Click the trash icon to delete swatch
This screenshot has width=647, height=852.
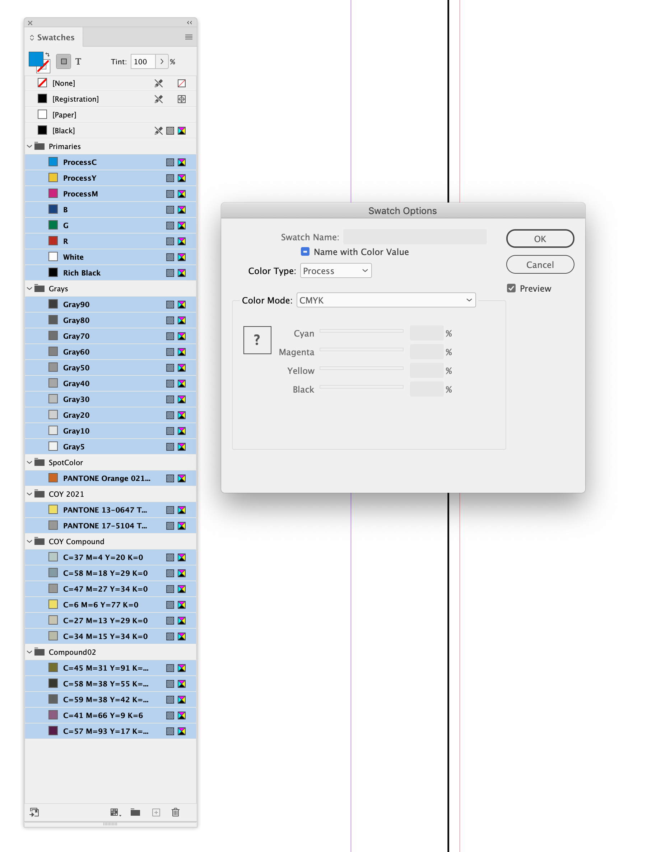pos(176,812)
